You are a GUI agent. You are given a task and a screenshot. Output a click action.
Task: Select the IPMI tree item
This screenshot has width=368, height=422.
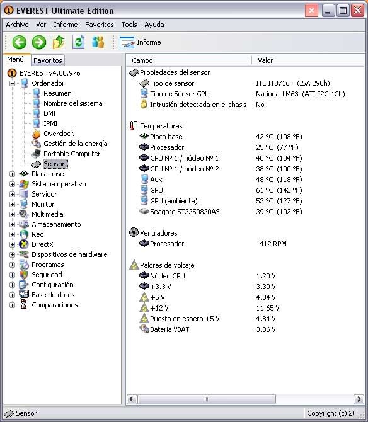50,123
